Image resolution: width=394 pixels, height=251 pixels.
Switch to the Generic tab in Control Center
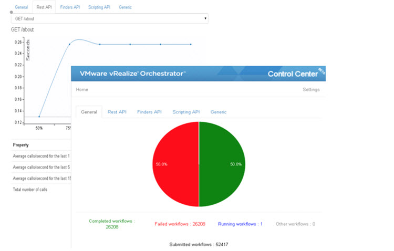(219, 112)
